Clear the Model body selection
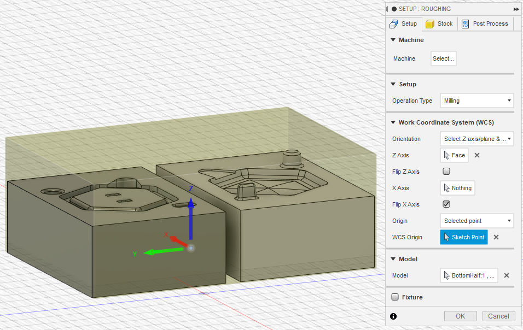Screen dimensions: 523x330 [507, 275]
